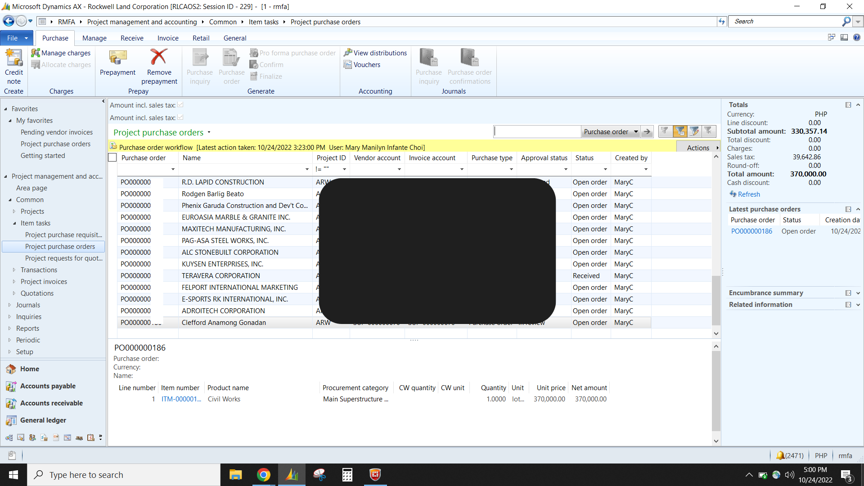
Task: Toggle first Amount incl. sales tax checkbox
Action: [x=180, y=105]
